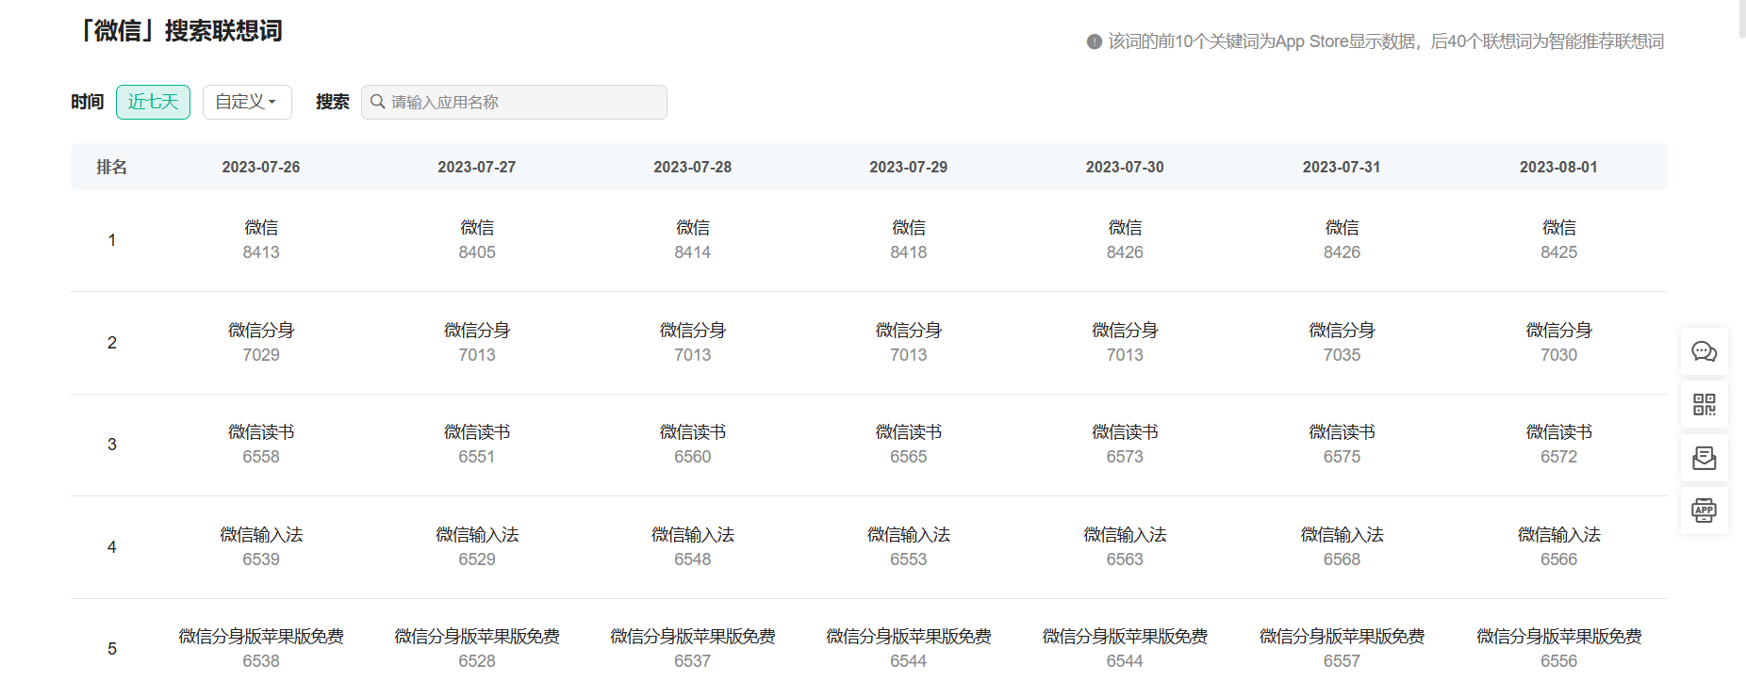Click the value 6538
Image resolution: width=1746 pixels, height=697 pixels.
tap(261, 661)
